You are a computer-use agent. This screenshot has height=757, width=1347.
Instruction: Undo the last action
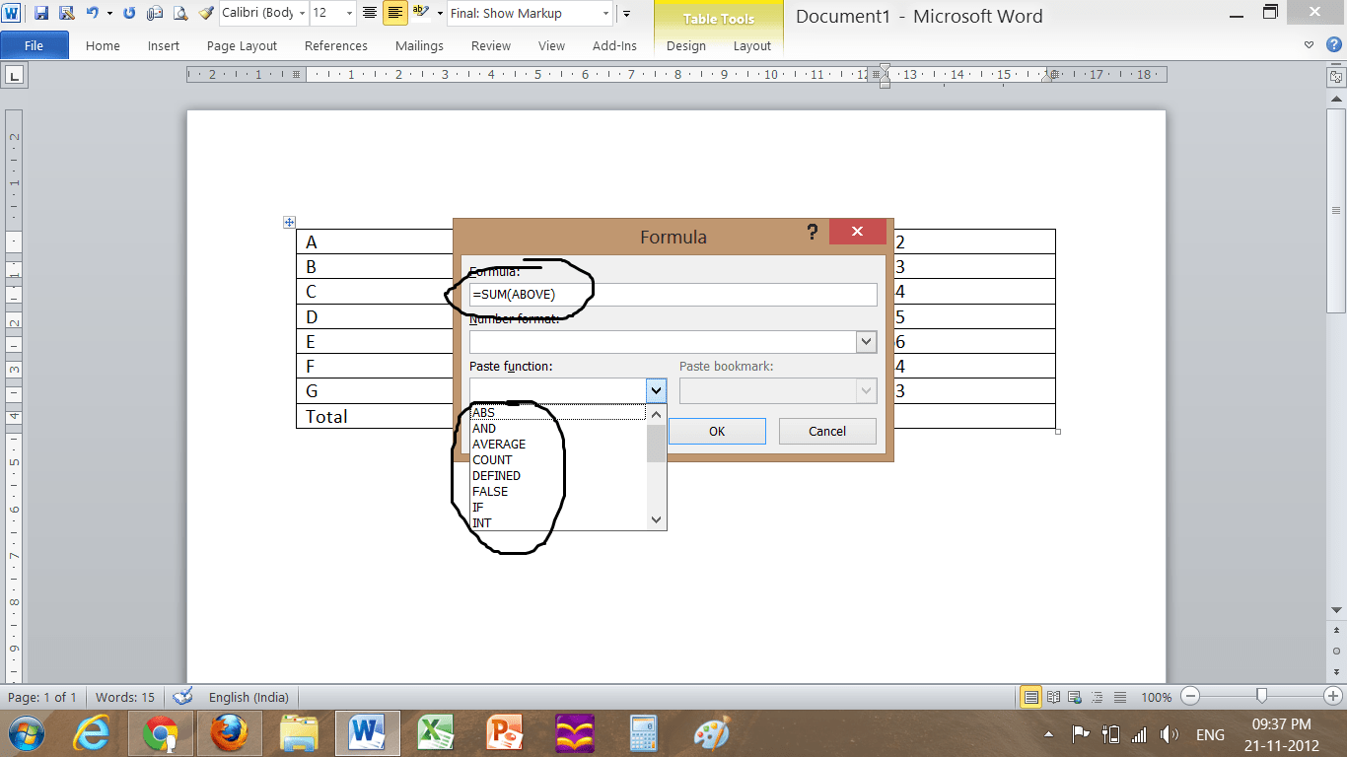[x=93, y=13]
